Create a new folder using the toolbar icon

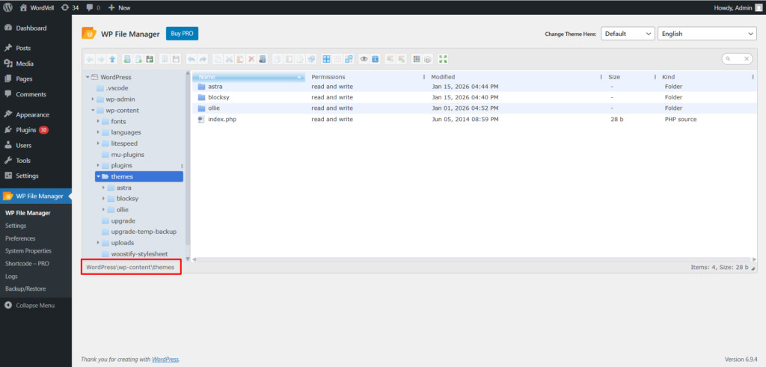point(127,59)
